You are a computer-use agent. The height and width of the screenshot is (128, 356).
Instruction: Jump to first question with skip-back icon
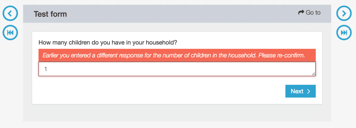[x=10, y=33]
